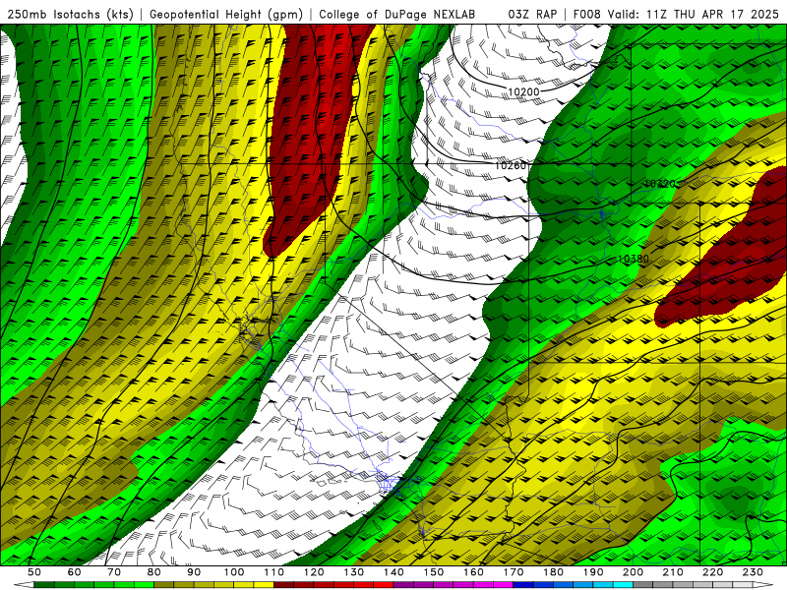Click the 190 value on the color scale
787x590 pixels.
click(x=593, y=572)
